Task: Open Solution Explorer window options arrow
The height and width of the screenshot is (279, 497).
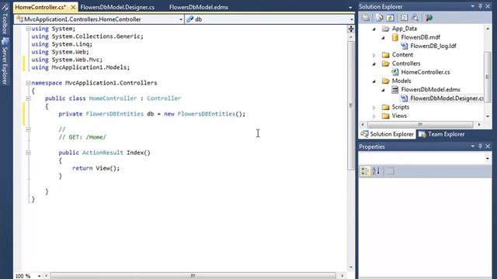Action: point(473,6)
